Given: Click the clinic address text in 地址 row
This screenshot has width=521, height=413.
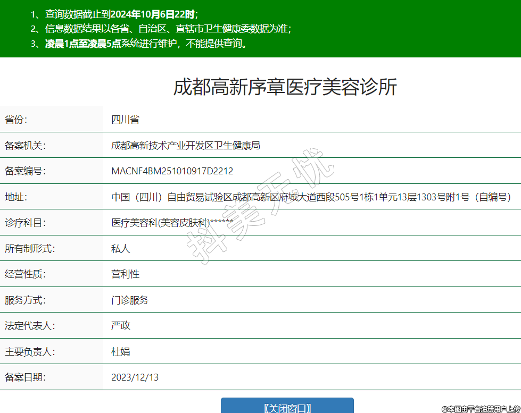Looking at the screenshot, I should [311, 197].
